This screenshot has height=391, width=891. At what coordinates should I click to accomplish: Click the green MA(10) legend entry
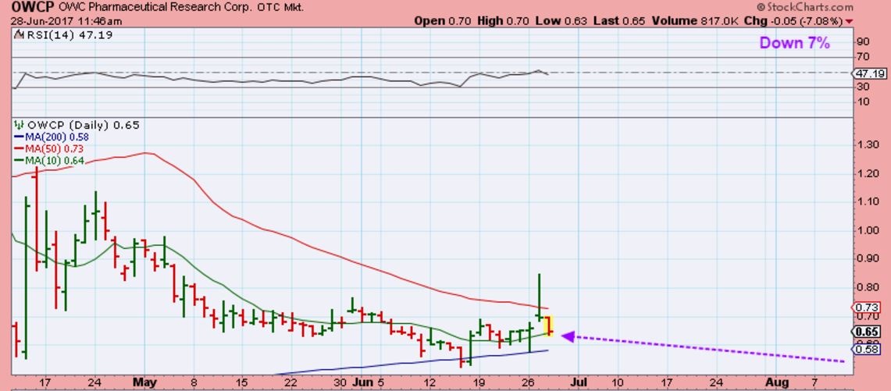(49, 161)
